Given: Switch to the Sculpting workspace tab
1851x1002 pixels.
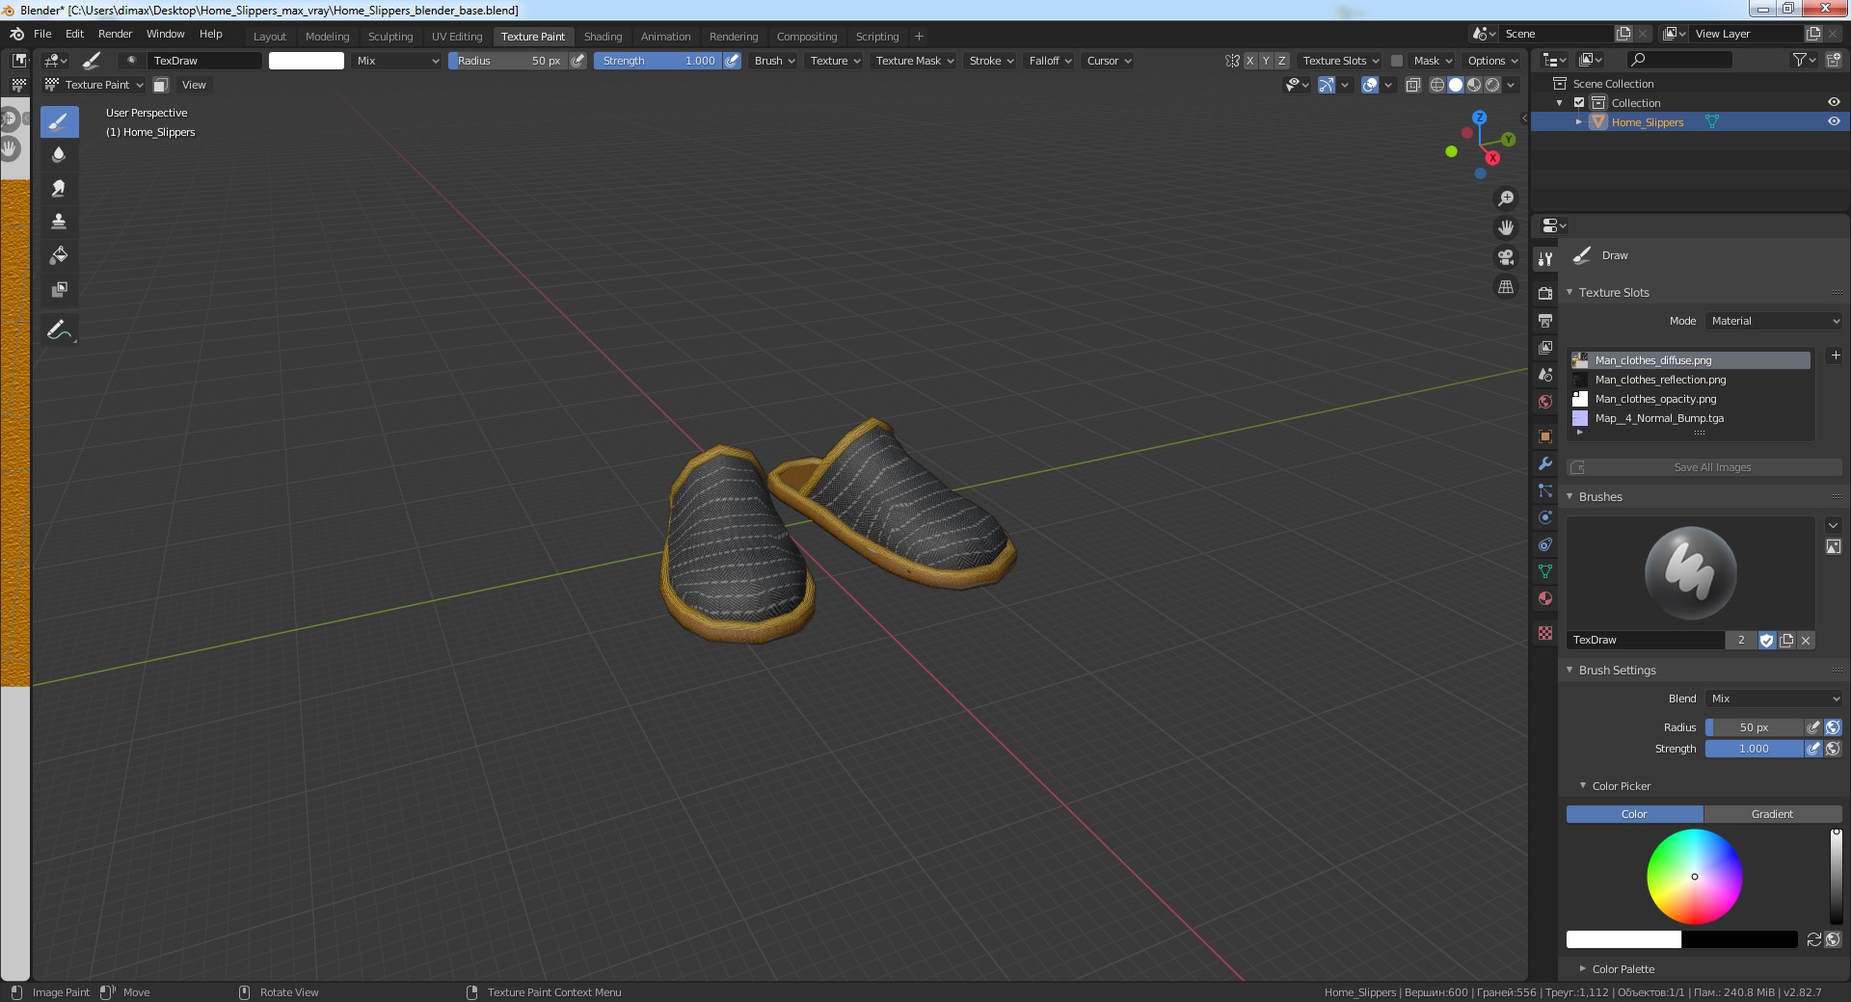Looking at the screenshot, I should coord(390,37).
